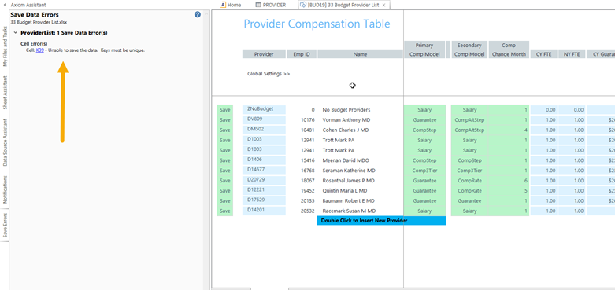
Task: Open Notifications side tab
Action: 5,189
